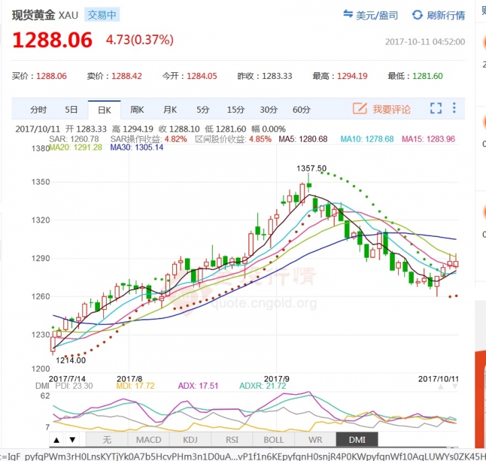Enable the RSI indicator
The width and height of the screenshot is (486, 461).
(x=232, y=439)
